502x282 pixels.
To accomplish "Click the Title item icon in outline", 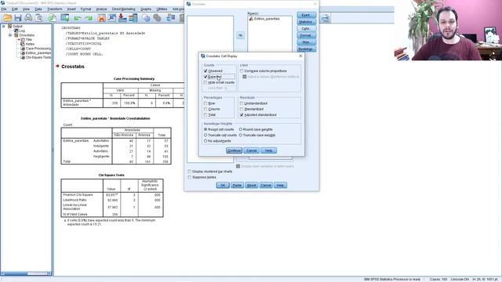I will (x=23, y=39).
